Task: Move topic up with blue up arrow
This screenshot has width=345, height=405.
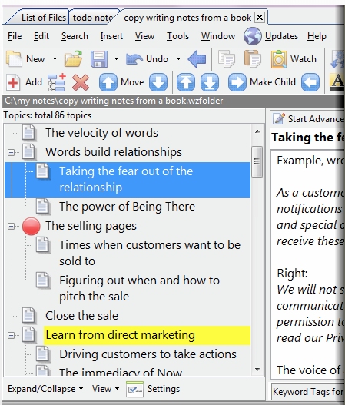Action: click(108, 82)
